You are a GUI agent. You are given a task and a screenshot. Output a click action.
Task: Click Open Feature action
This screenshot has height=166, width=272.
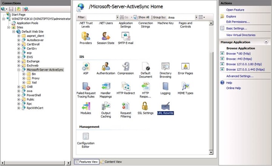[235, 10]
